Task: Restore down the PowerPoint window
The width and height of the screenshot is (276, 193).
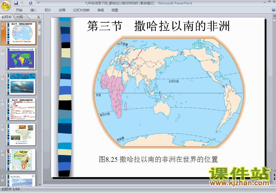Action: click(269, 2)
